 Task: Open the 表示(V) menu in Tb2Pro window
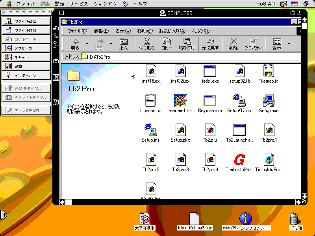point(123,31)
